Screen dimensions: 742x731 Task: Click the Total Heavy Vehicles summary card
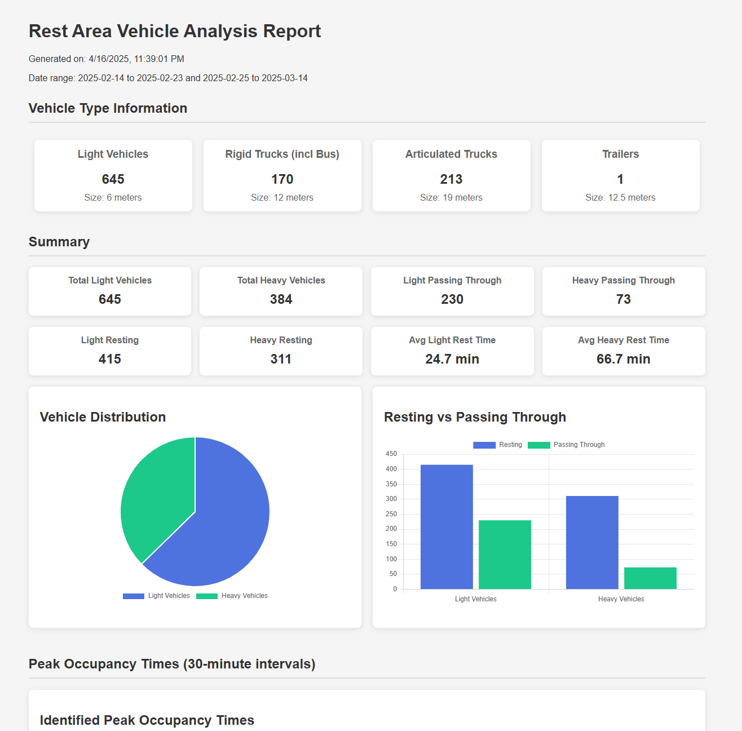(281, 291)
